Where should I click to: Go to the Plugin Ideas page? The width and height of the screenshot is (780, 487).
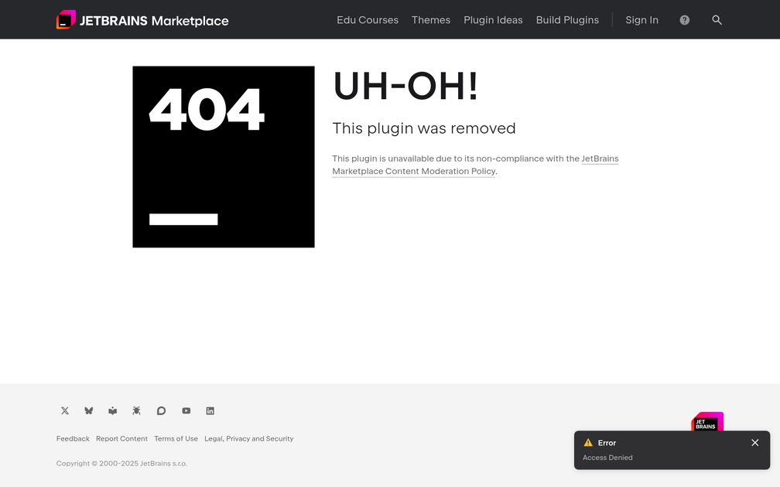[493, 19]
